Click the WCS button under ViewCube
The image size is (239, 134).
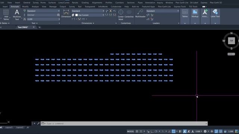point(231,54)
